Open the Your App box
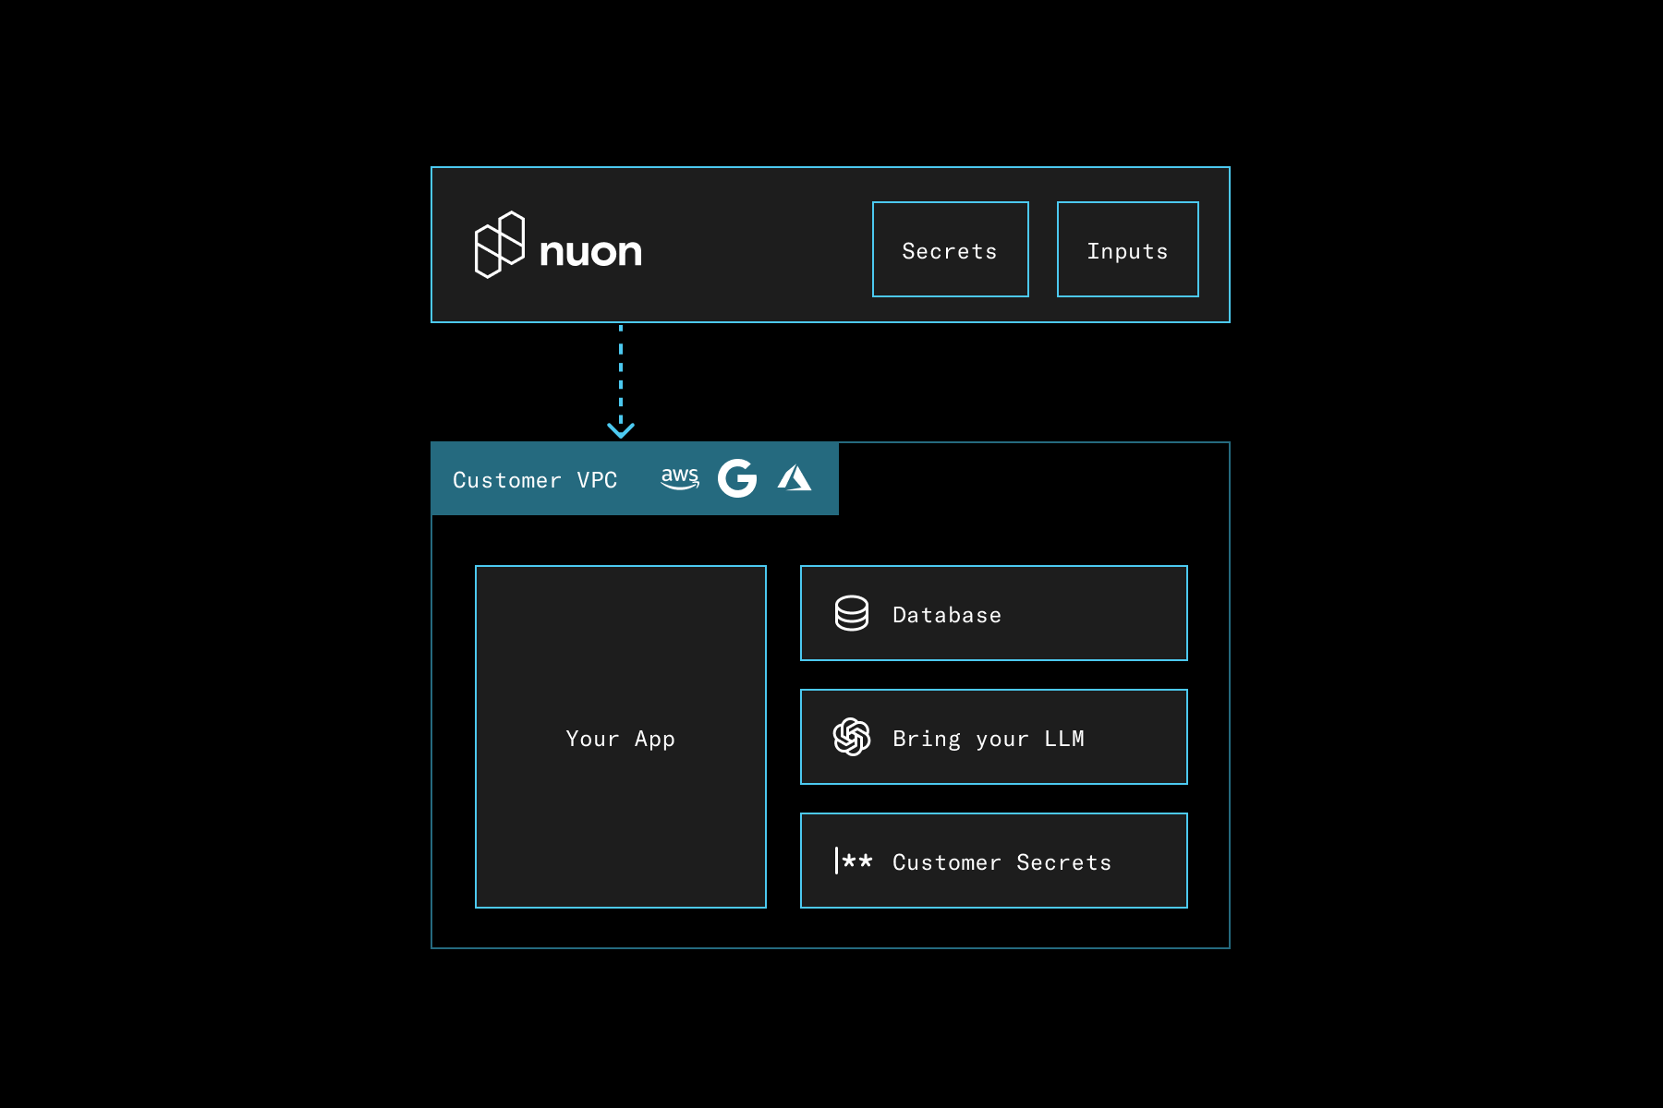 (x=621, y=737)
